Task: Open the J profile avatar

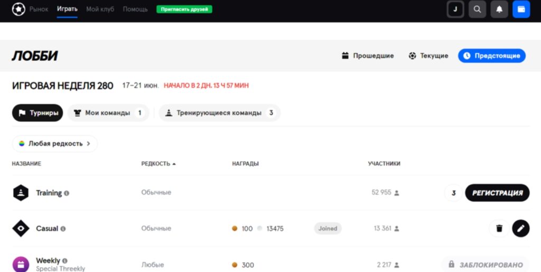Action: pyautogui.click(x=455, y=10)
